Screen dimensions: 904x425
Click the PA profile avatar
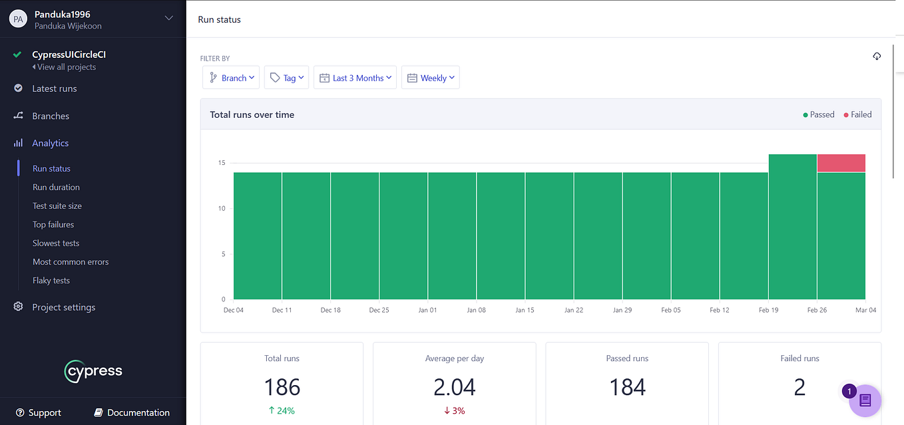click(18, 19)
